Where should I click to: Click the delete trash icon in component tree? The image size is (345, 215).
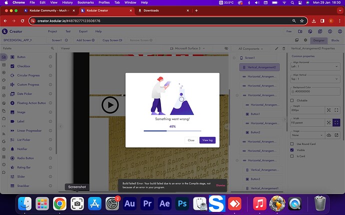pos(282,48)
